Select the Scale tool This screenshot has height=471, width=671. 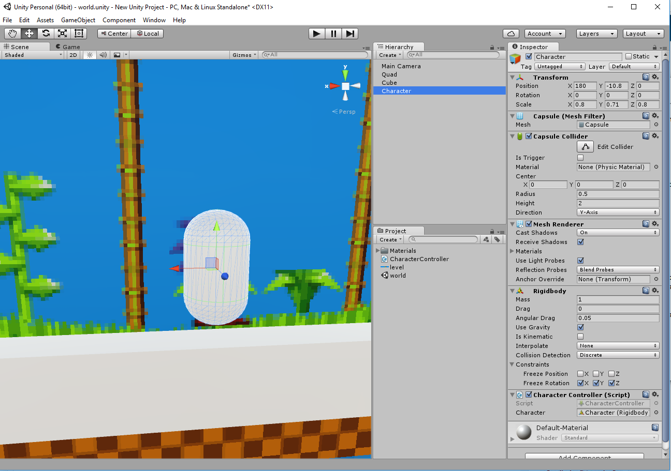pyautogui.click(x=62, y=34)
